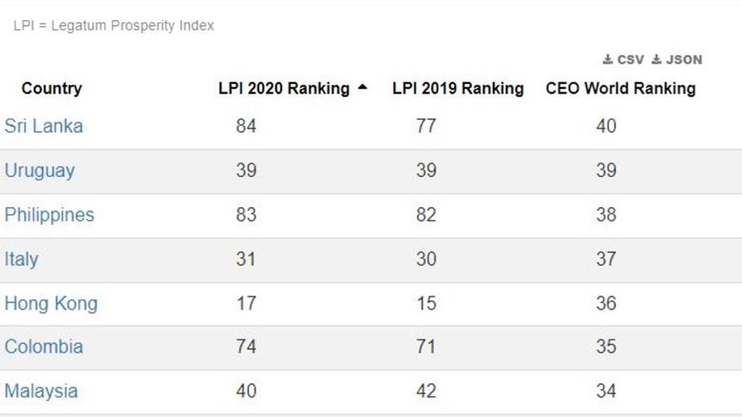Select Malaysia's LPI 2019 Ranking value 42
The width and height of the screenshot is (742, 417).
(426, 391)
